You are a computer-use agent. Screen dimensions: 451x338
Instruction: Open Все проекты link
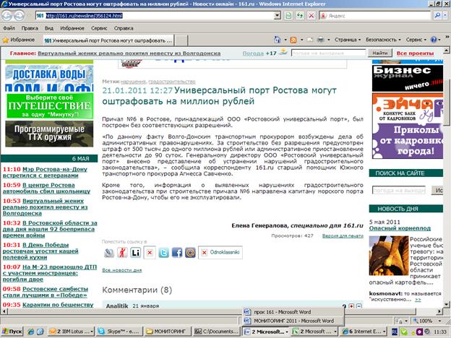click(x=415, y=53)
